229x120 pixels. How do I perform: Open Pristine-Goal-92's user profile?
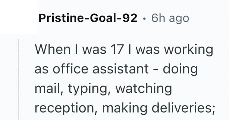pos(88,19)
